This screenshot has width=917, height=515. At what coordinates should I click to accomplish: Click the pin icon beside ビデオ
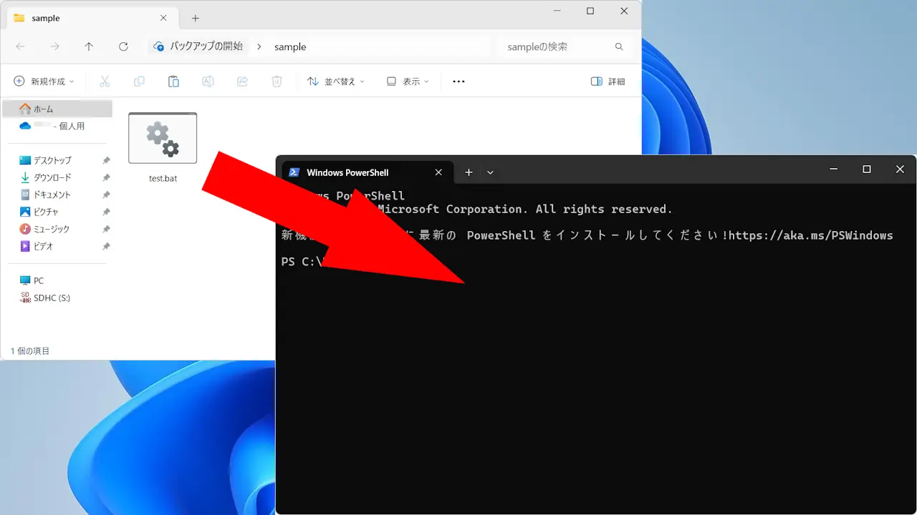(x=106, y=246)
